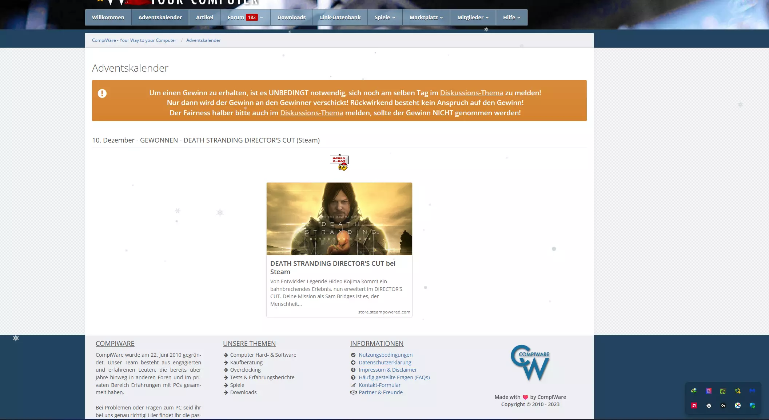
Task: Expand the Hilfe dropdown menu
Action: coord(511,17)
